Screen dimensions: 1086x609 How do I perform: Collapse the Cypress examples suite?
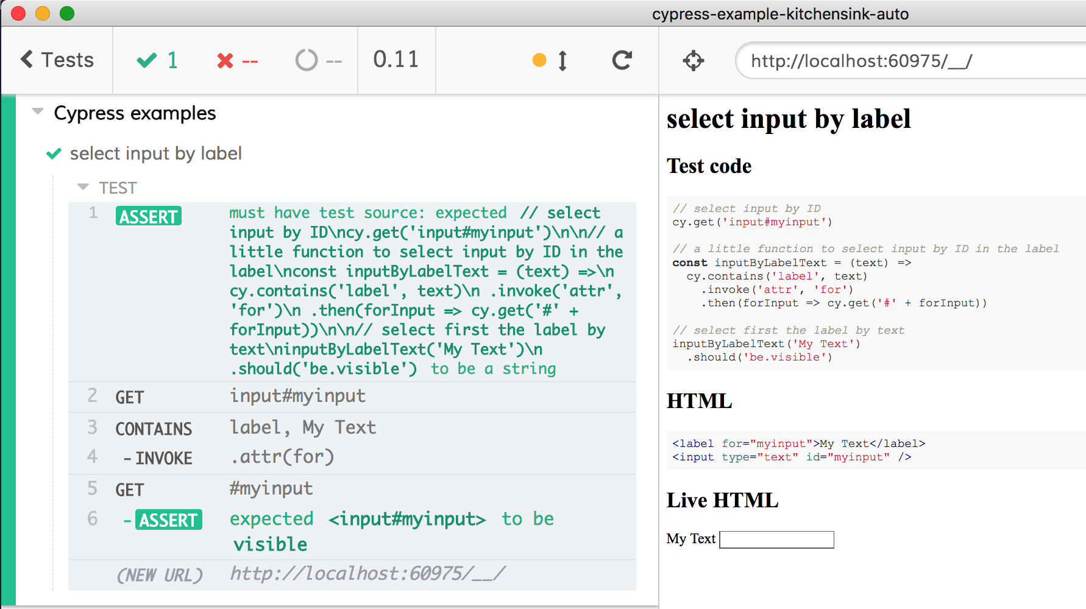pyautogui.click(x=38, y=111)
